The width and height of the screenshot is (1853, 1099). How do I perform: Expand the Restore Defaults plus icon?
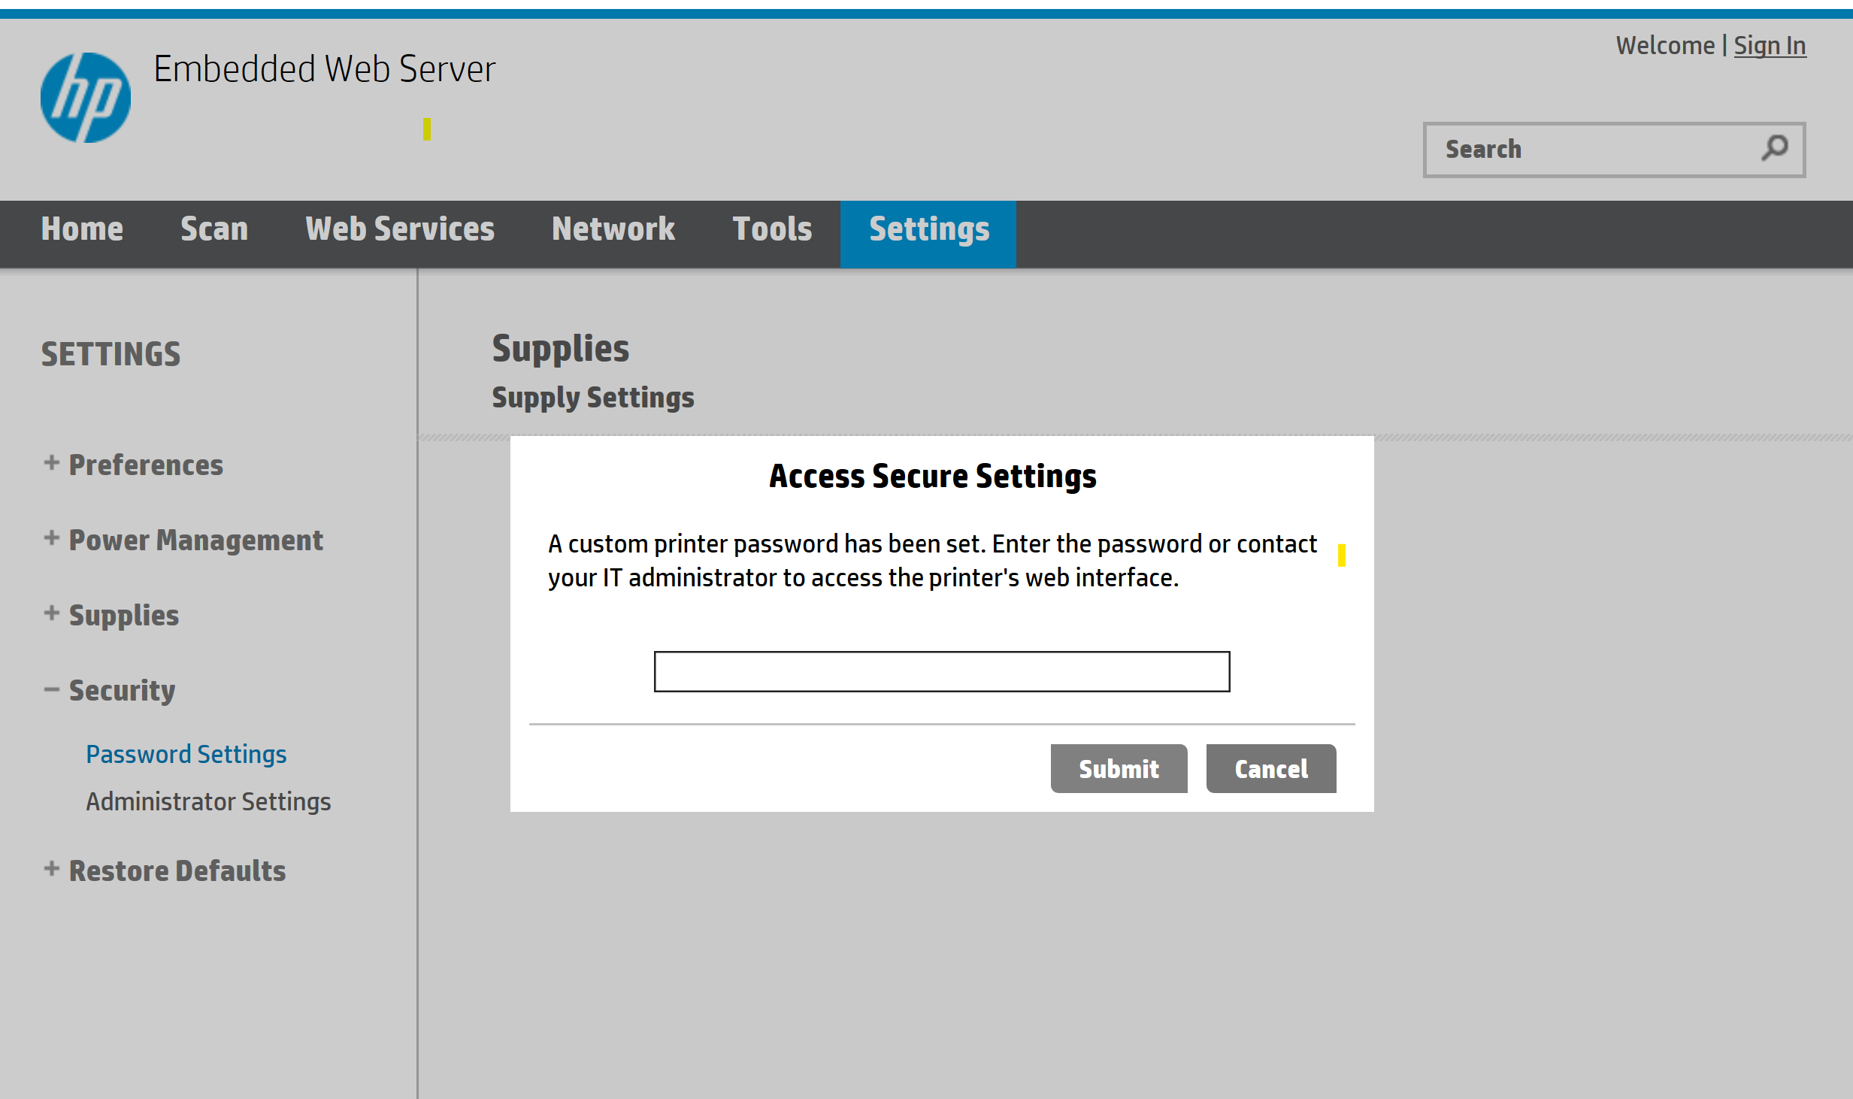[x=51, y=869]
